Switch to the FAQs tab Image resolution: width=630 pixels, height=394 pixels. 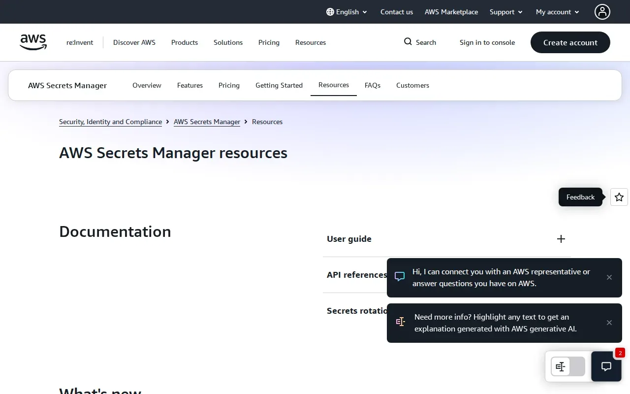373,85
